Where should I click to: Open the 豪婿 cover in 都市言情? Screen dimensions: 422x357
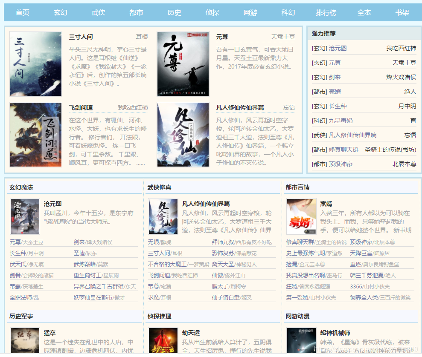click(301, 216)
